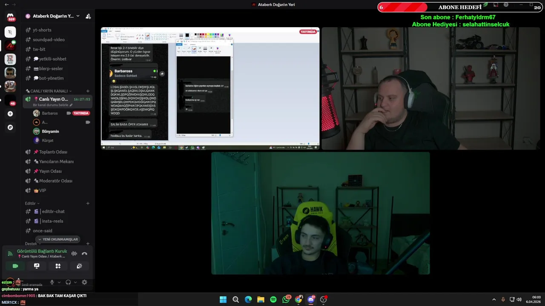
Task: Add a channel to the Destek category
Action: point(88,244)
